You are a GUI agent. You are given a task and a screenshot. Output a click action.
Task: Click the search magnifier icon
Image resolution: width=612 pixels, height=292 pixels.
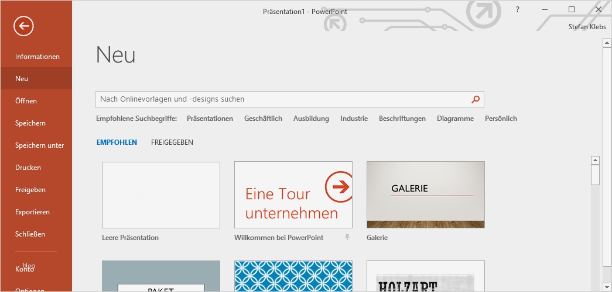pos(476,99)
